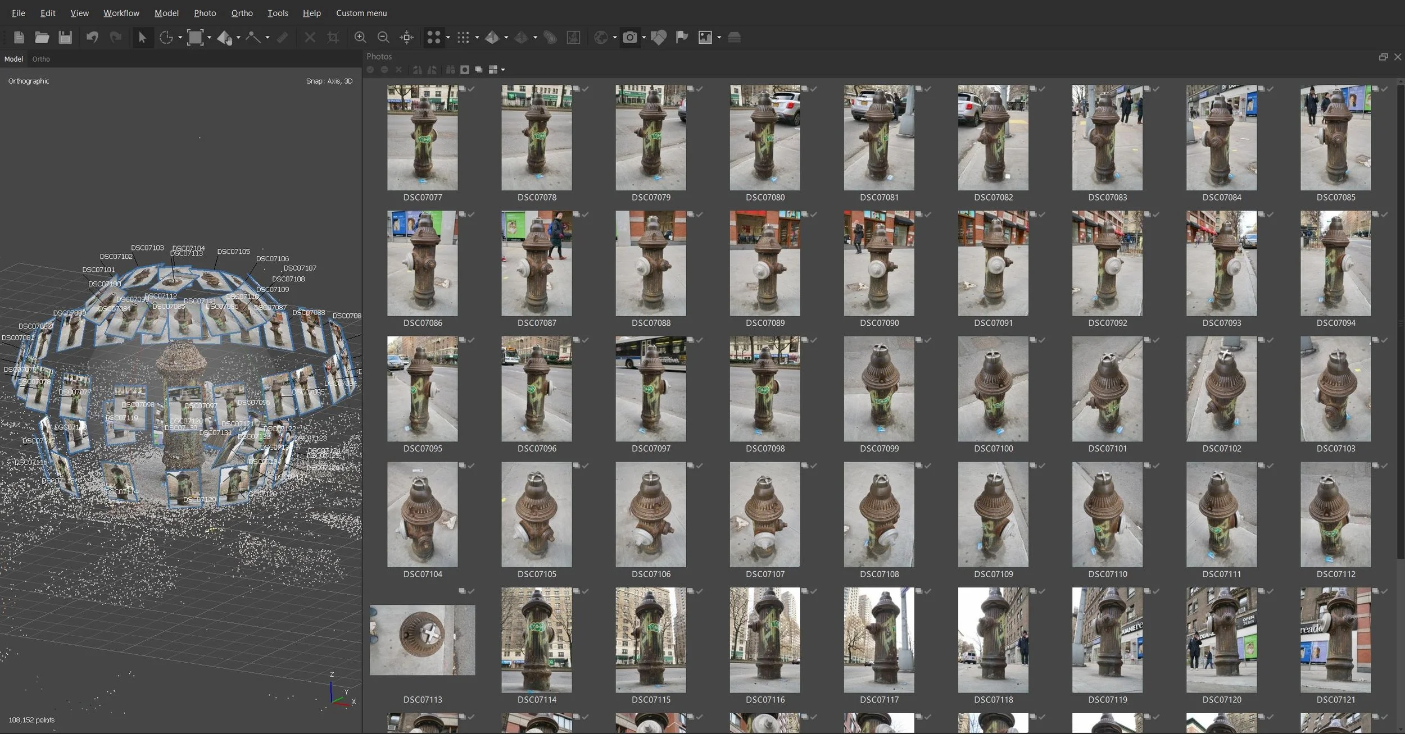Click the Show Masks icon in Photos pane
Screen dimensions: 1405x734
pos(465,70)
